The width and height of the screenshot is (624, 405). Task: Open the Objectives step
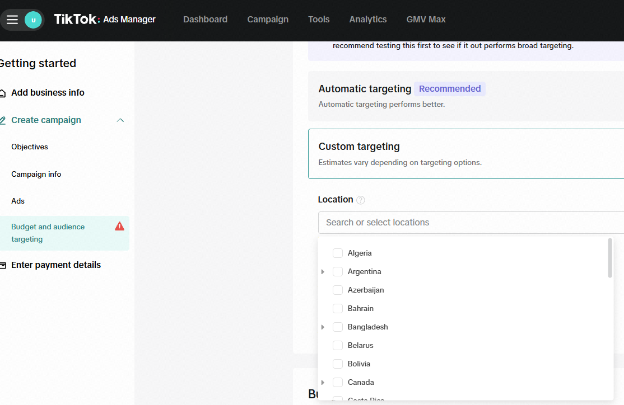point(30,147)
